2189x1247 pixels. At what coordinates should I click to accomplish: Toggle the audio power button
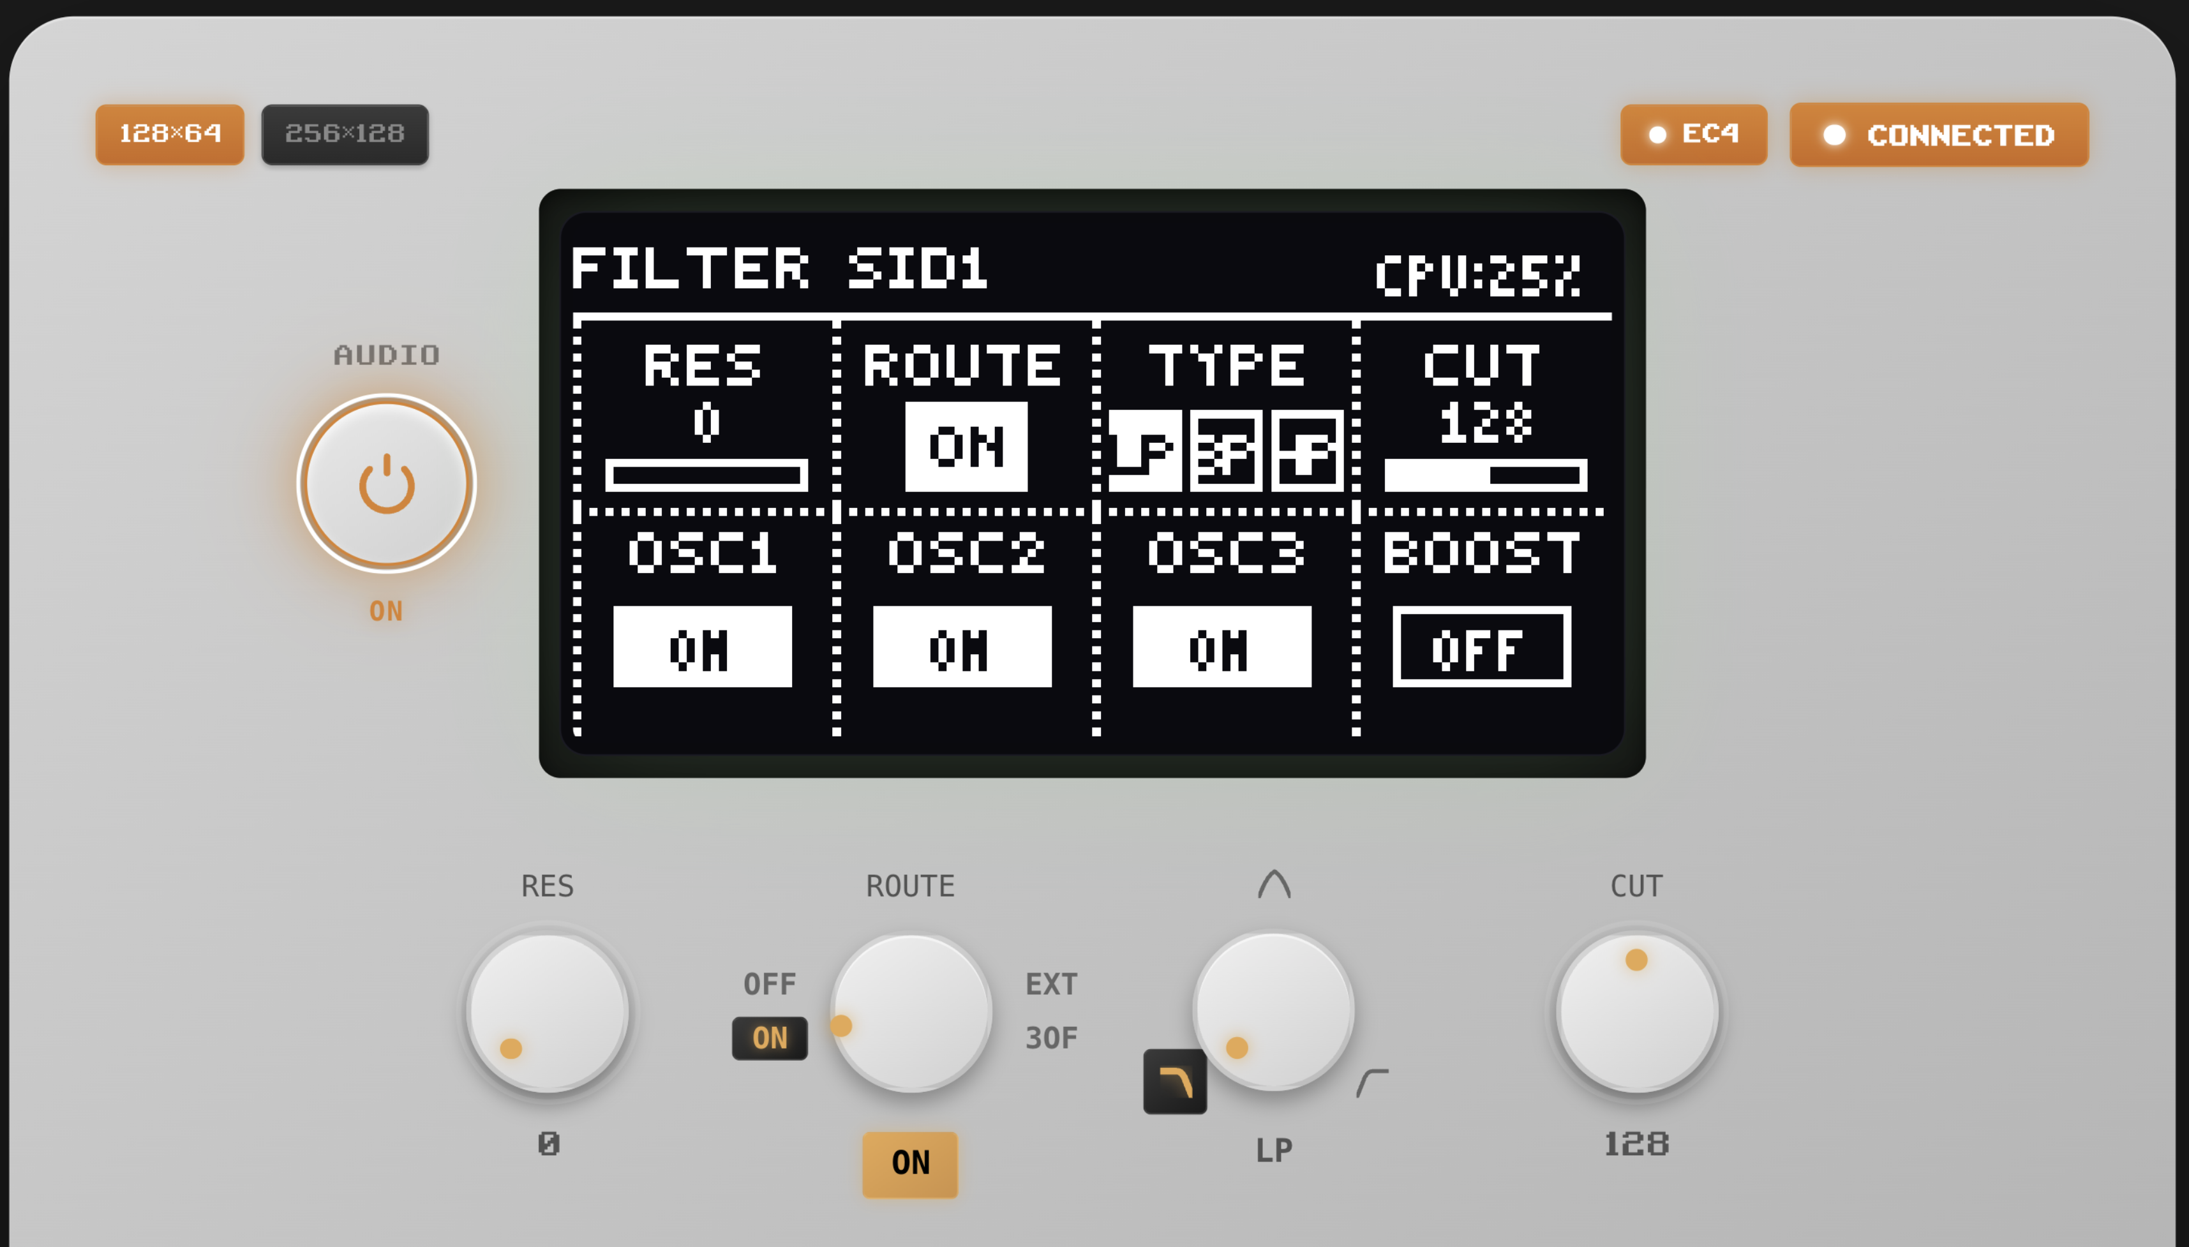pos(386,484)
